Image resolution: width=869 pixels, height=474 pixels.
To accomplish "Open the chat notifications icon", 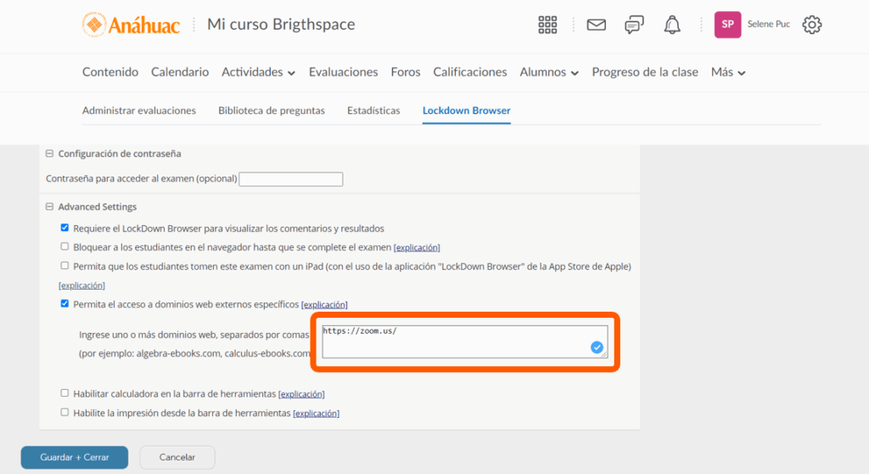I will tap(634, 25).
